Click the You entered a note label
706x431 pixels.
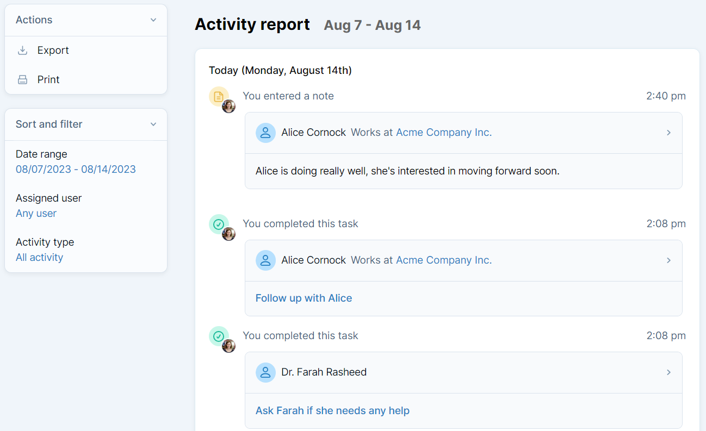(288, 96)
